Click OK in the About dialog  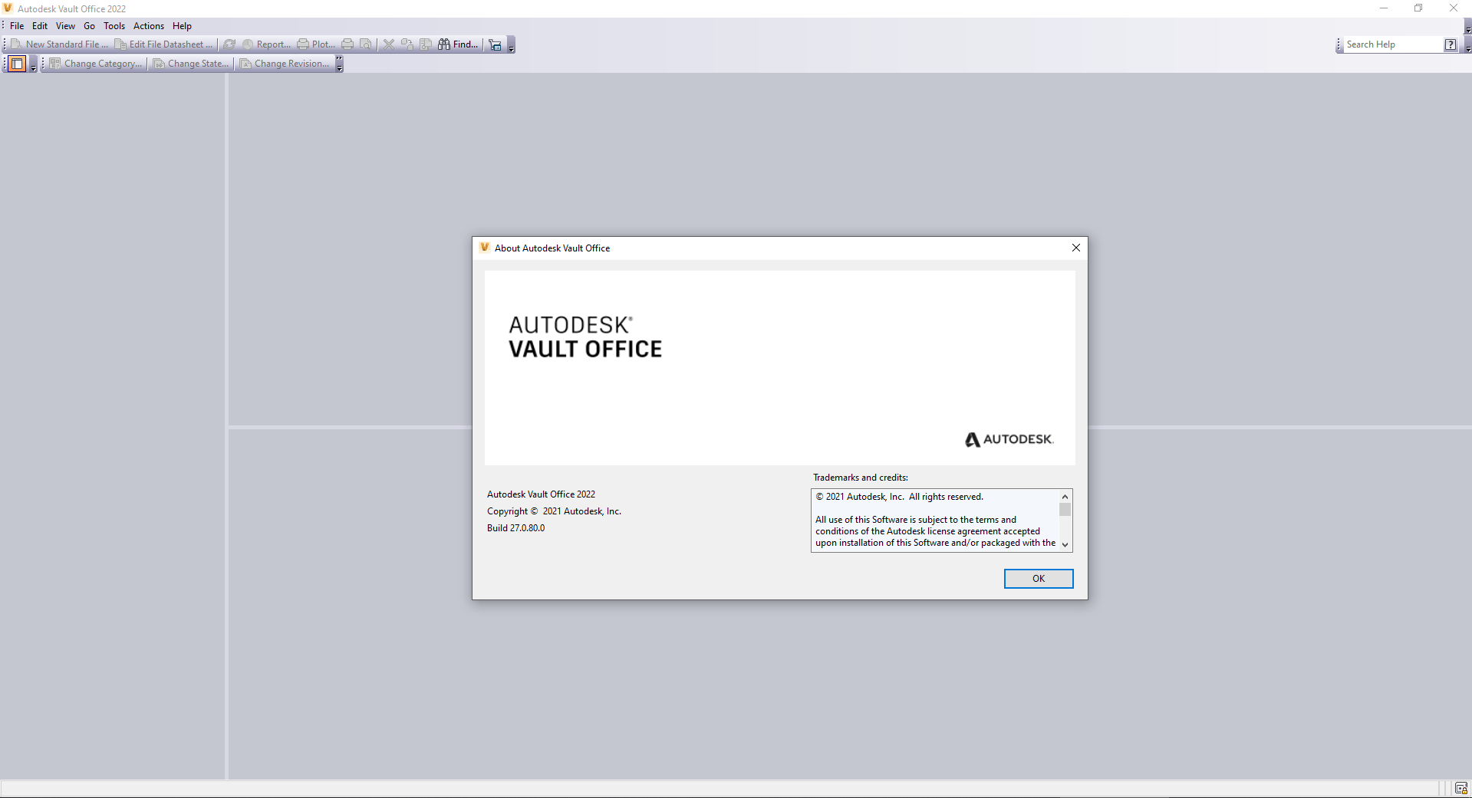pyautogui.click(x=1039, y=579)
